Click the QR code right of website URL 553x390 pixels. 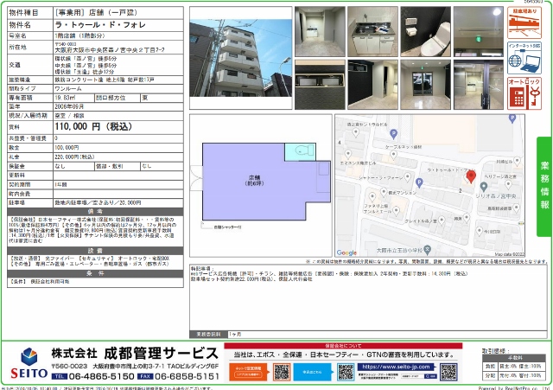pyautogui.click(x=448, y=372)
